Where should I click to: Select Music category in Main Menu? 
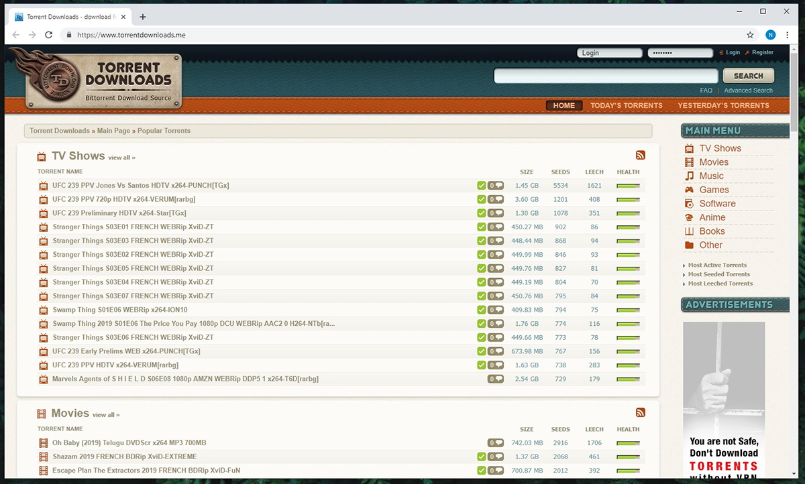711,176
